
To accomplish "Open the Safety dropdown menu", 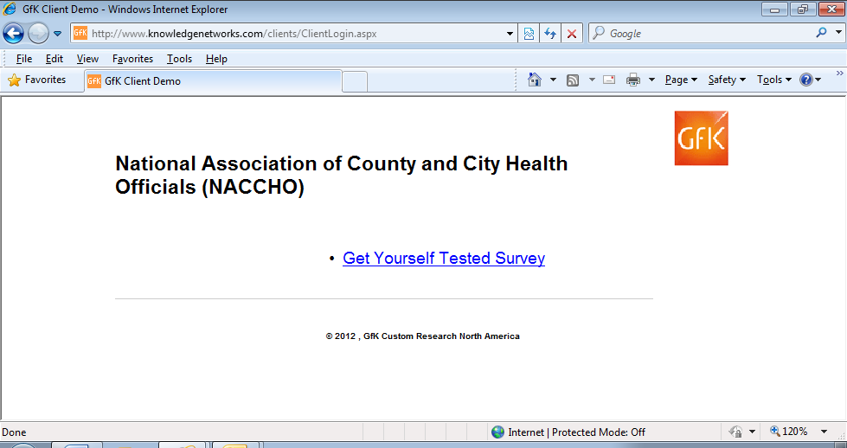I will (x=727, y=80).
